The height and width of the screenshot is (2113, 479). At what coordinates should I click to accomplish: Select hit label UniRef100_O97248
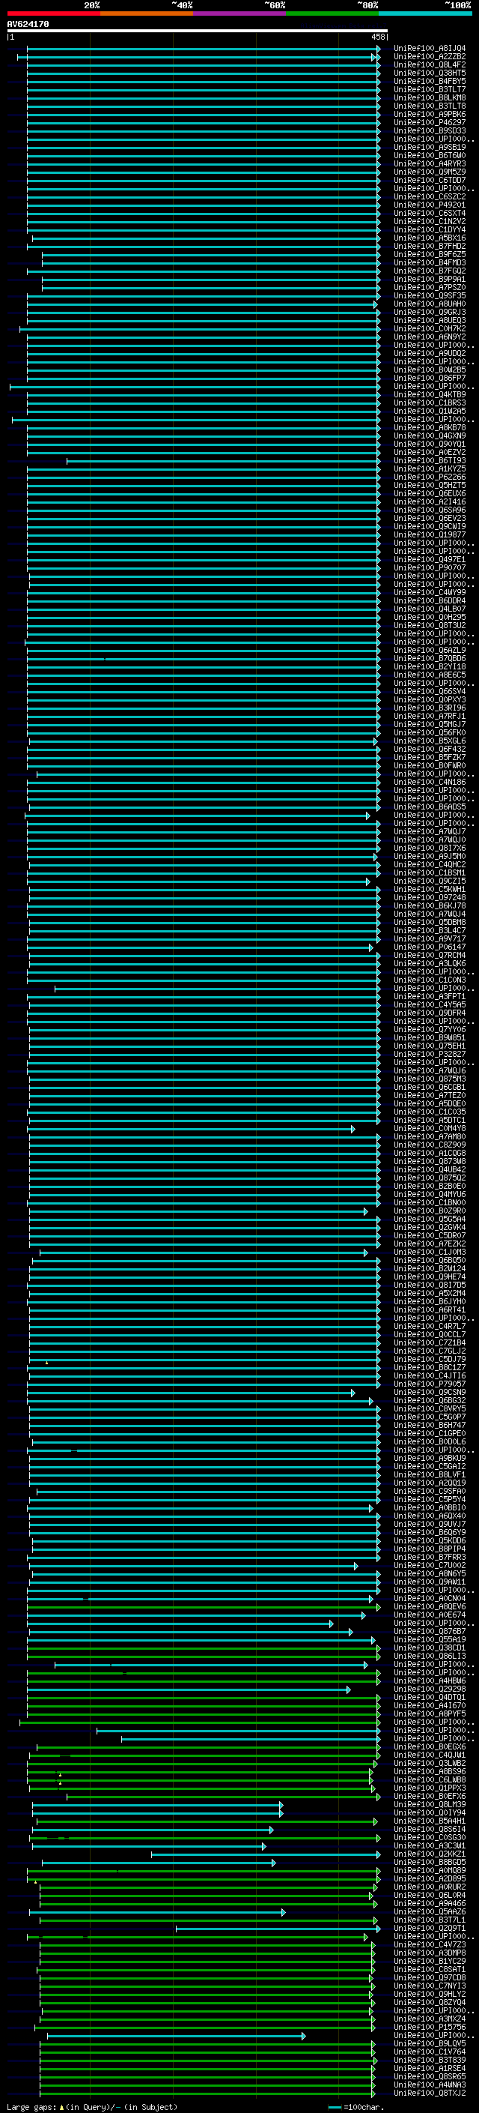(x=429, y=897)
